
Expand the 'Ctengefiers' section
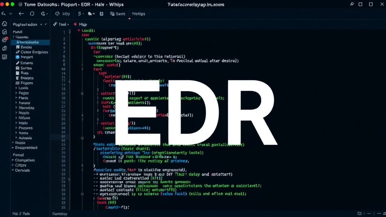pyautogui.click(x=13, y=160)
